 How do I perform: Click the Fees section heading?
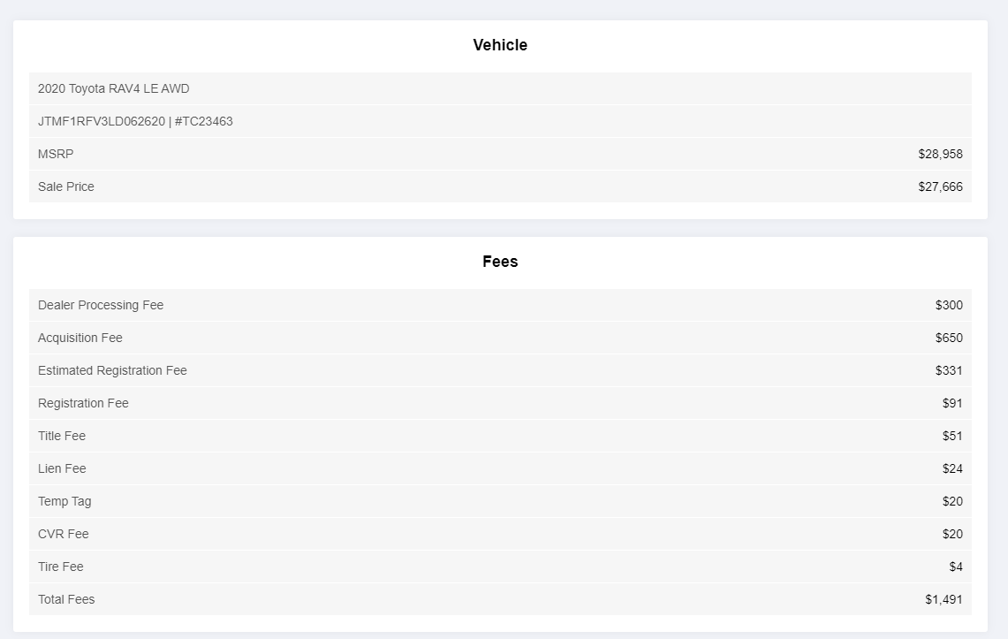pos(500,262)
